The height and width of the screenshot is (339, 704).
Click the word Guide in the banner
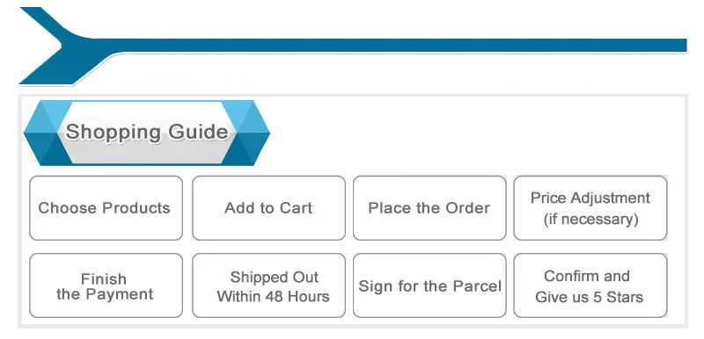198,132
